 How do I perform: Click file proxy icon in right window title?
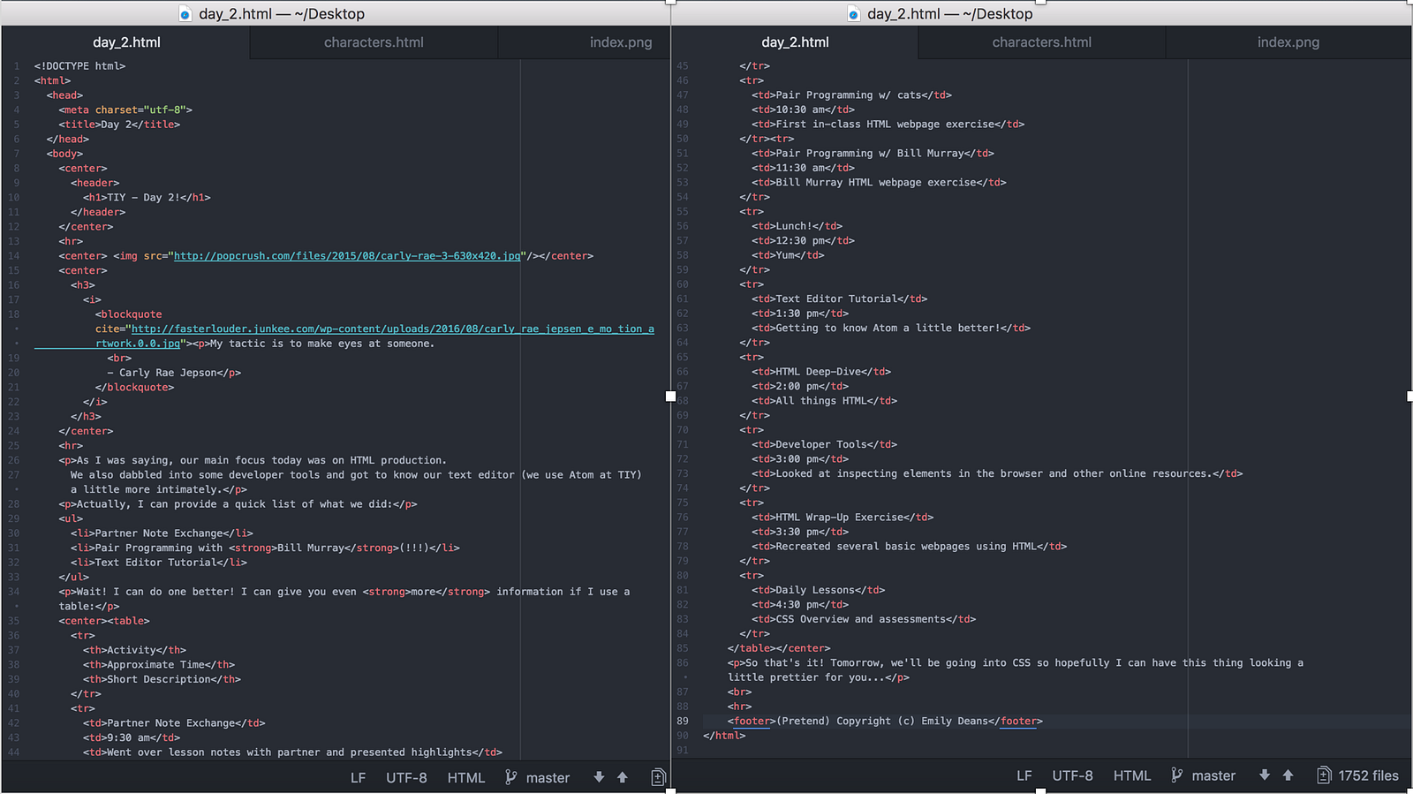[x=853, y=14]
